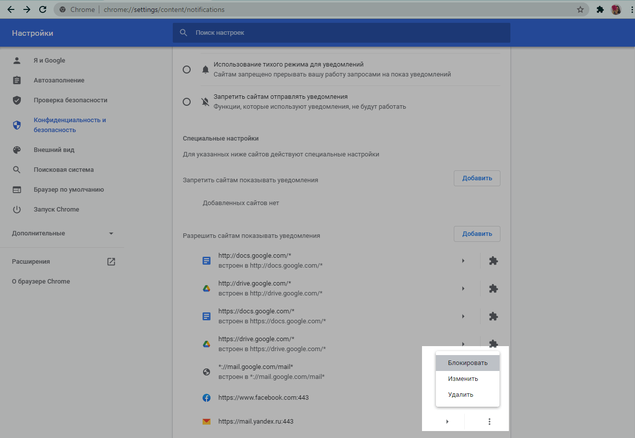Viewport: 635px width, 438px height.
Task: Add a site to the allowed notifications list
Action: click(x=477, y=234)
